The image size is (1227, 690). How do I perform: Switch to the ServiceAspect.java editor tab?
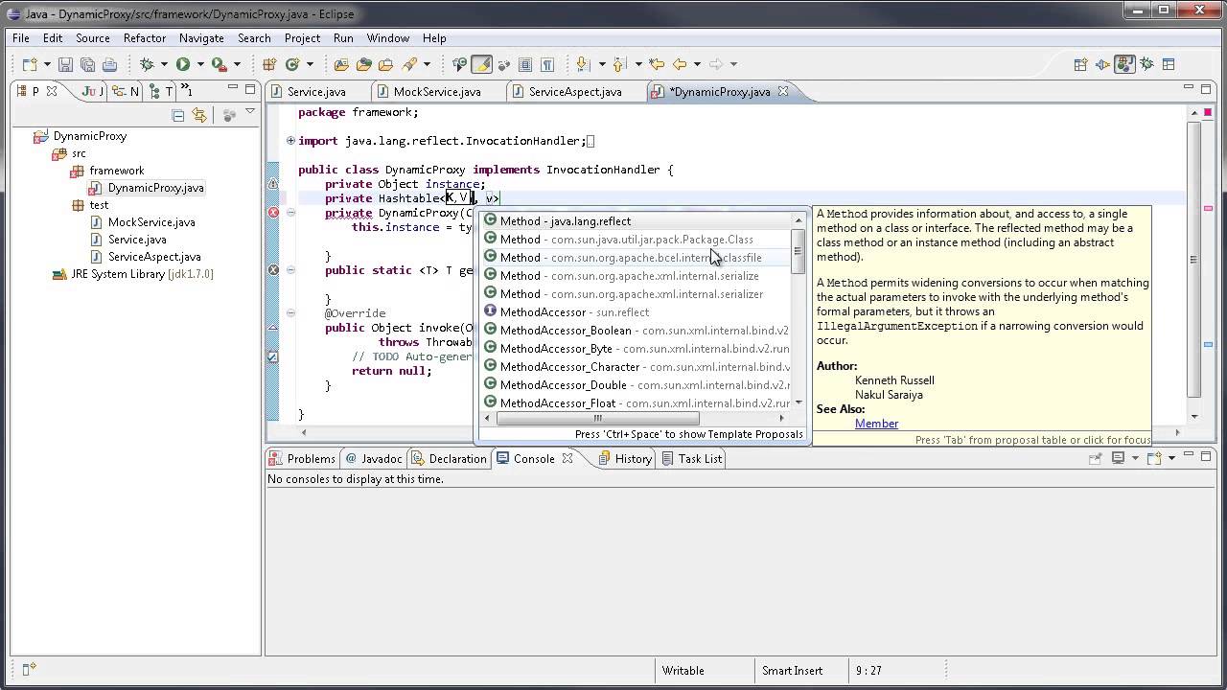[575, 91]
